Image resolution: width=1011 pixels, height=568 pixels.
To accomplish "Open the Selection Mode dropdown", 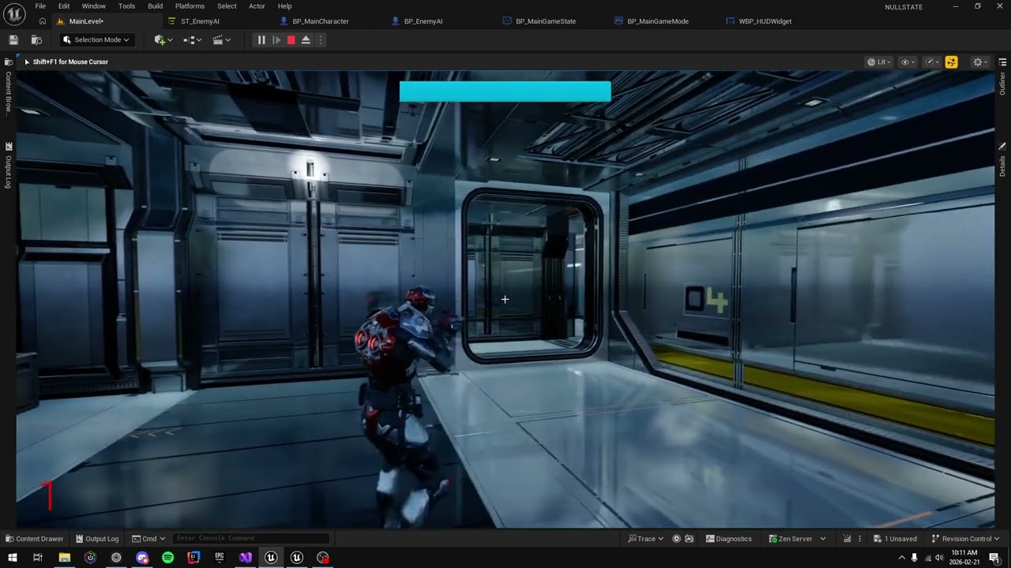I will point(96,39).
